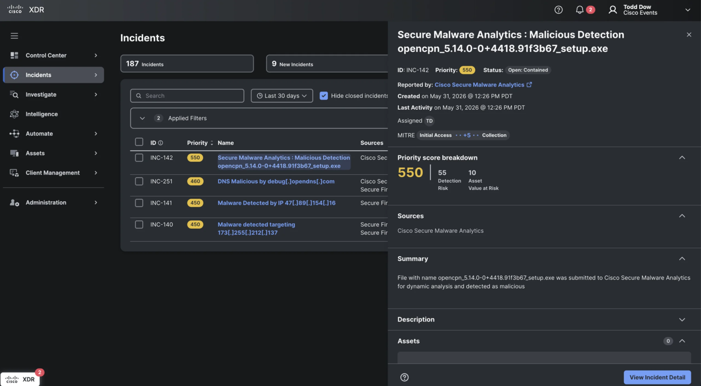
Task: Expand the Applied Filters panel
Action: 142,118
